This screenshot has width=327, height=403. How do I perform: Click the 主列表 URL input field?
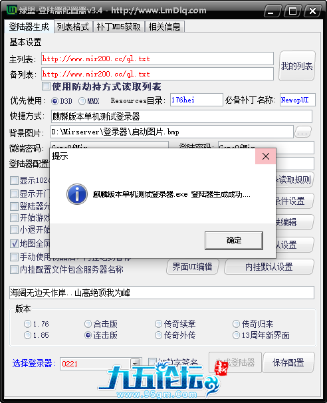pos(158,59)
